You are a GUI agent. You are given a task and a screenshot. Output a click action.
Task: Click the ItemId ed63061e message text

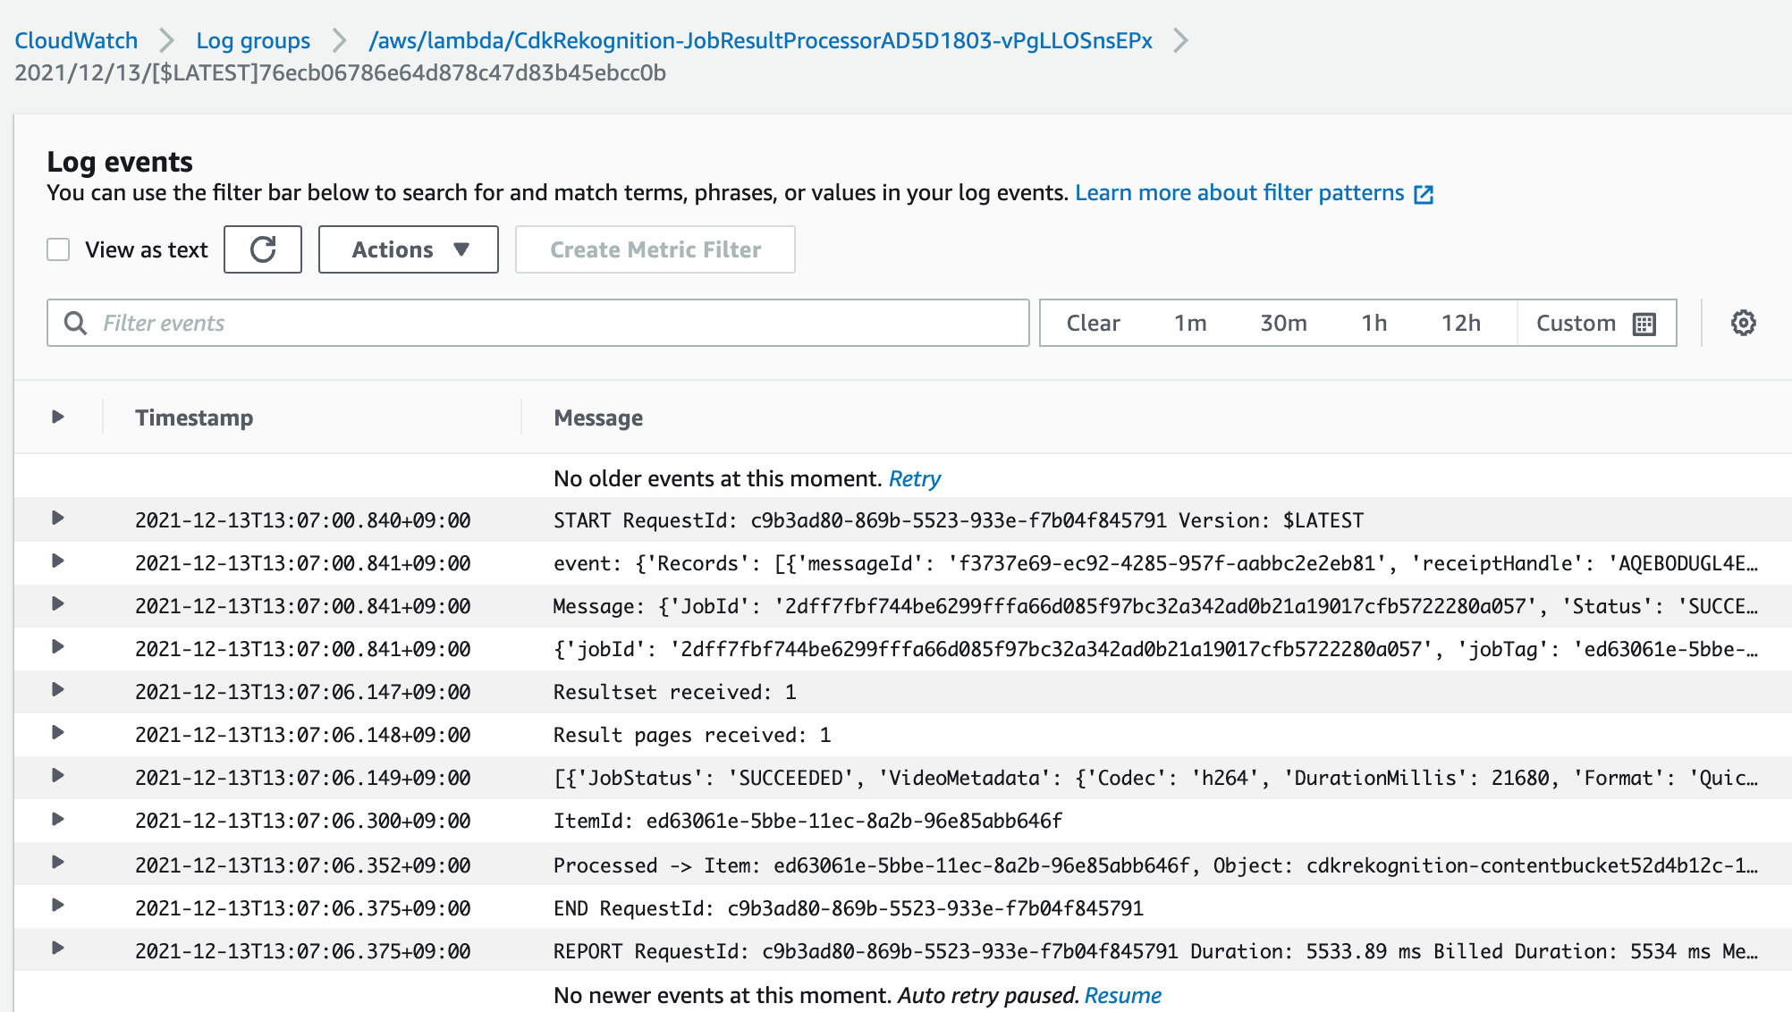click(x=807, y=821)
